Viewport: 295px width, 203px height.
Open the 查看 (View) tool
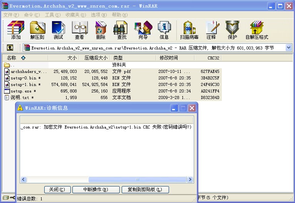click(x=80, y=30)
